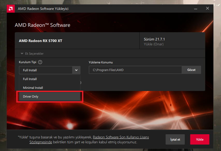The image size is (221, 151).
Task: Open the Kurulum Tipi help question mark
Action: [x=40, y=62]
